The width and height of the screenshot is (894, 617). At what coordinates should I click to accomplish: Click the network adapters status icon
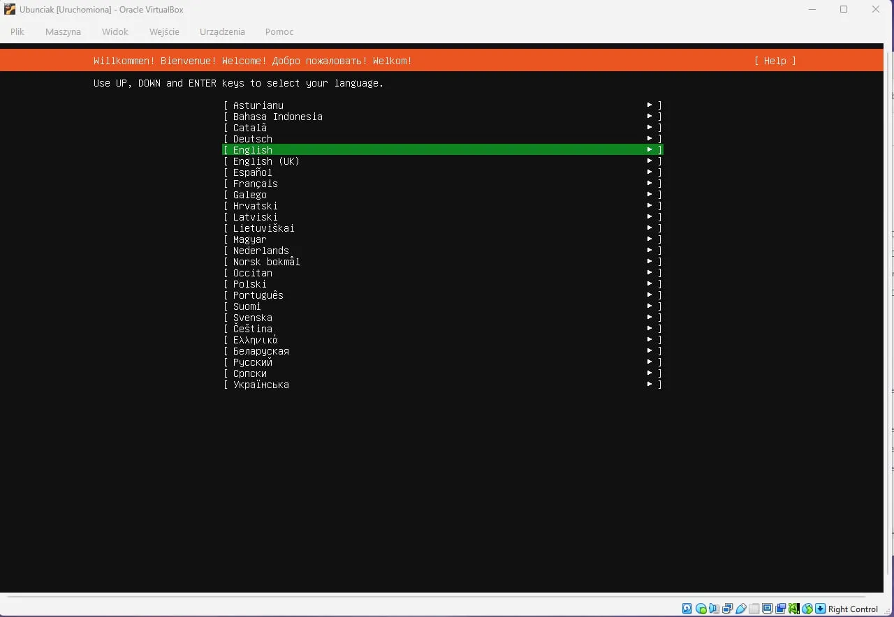[x=727, y=609]
